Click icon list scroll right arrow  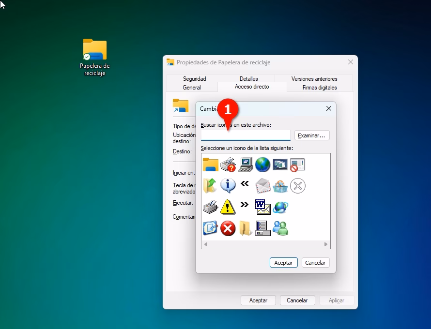coord(326,244)
